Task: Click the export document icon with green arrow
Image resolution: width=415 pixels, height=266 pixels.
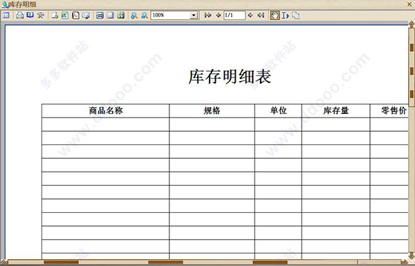Action: tap(55, 15)
